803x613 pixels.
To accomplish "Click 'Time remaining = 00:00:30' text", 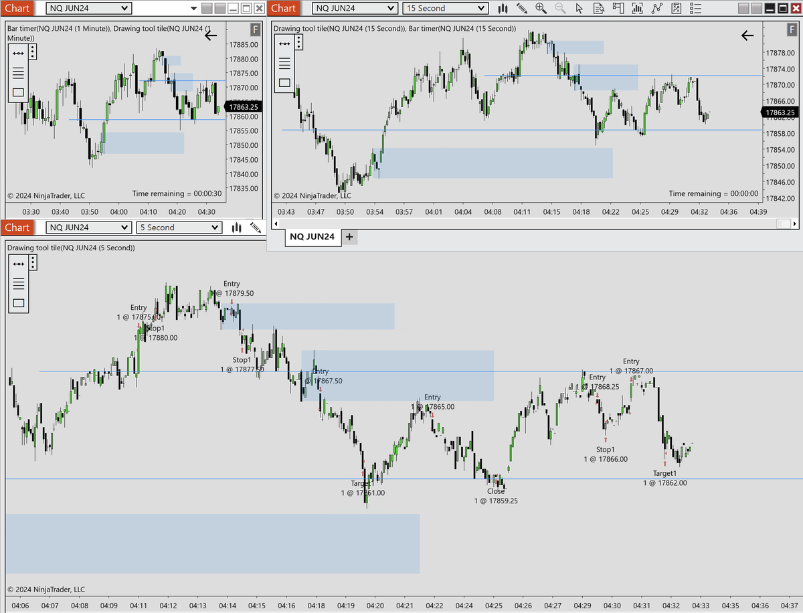I will 177,193.
